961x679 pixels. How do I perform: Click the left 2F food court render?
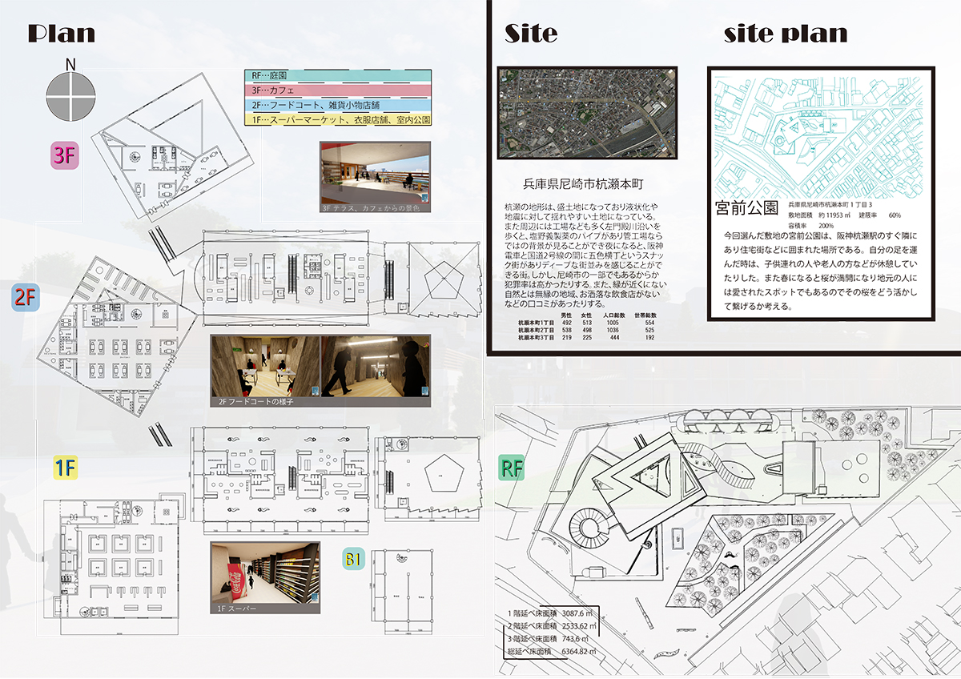265,371
